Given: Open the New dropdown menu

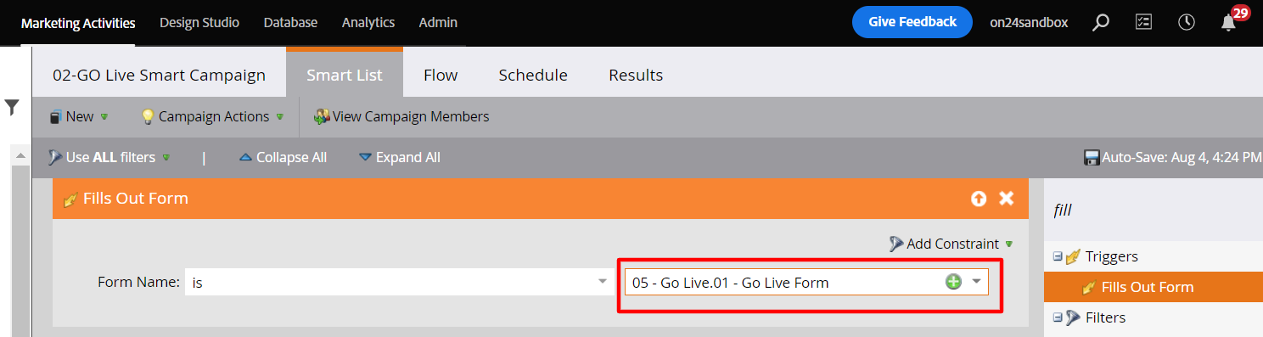Looking at the screenshot, I should point(79,116).
